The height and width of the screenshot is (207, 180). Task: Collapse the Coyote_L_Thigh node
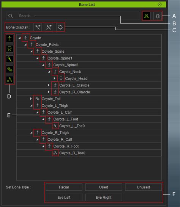tap(32, 106)
